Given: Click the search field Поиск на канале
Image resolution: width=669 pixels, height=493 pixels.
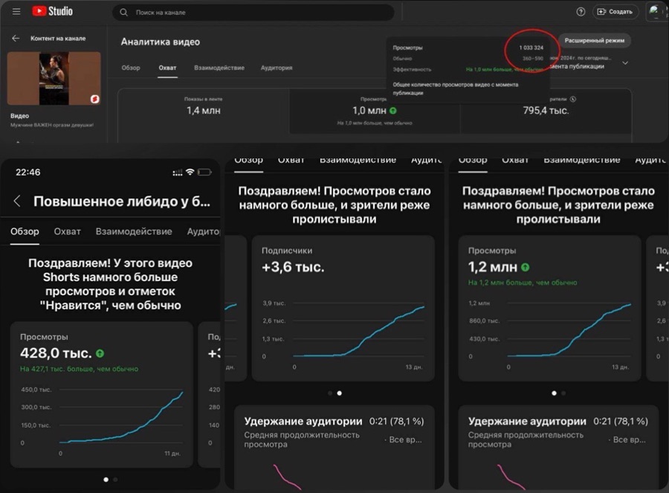Looking at the screenshot, I should point(253,13).
